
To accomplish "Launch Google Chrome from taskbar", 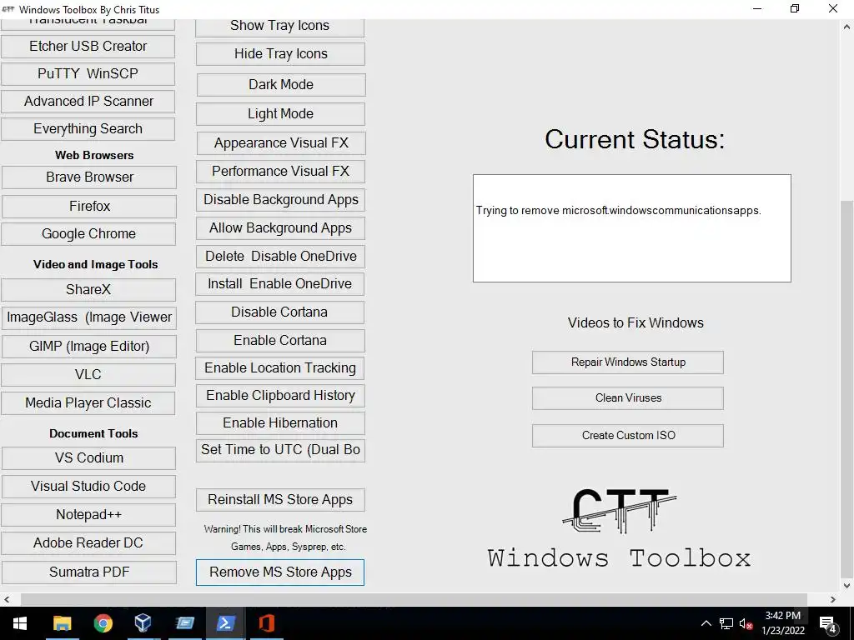I will click(103, 623).
